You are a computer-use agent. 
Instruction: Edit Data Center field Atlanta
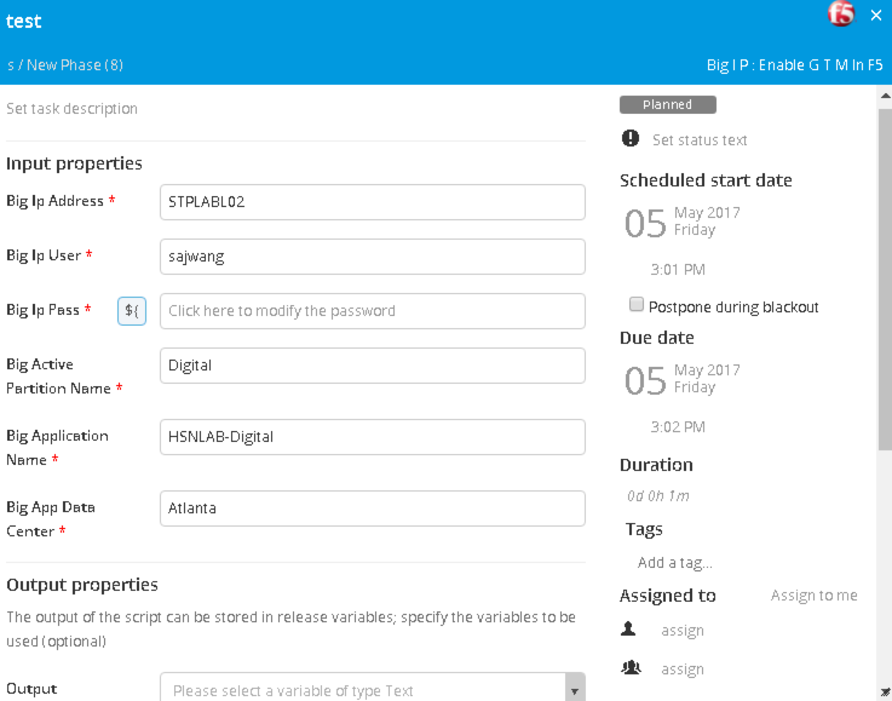click(372, 508)
